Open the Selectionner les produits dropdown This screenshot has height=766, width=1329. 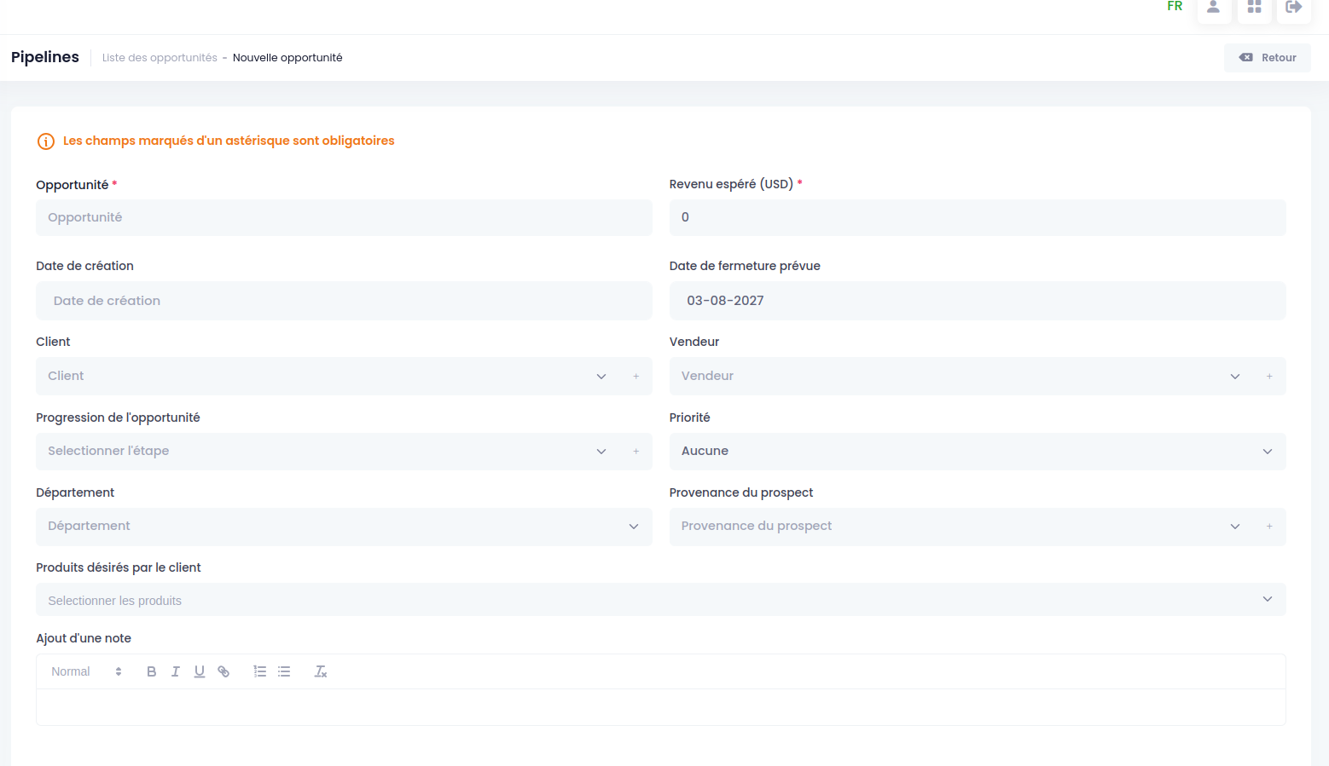tap(661, 600)
